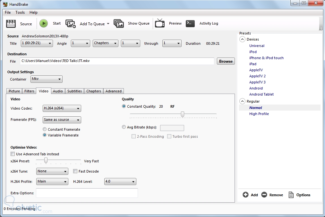Switch to the Subtitles tab
This screenshot has width=325, height=217.
(x=74, y=91)
